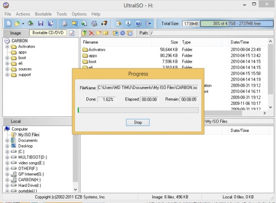
Task: Click the Save As toolbar icon
Action: point(50,23)
